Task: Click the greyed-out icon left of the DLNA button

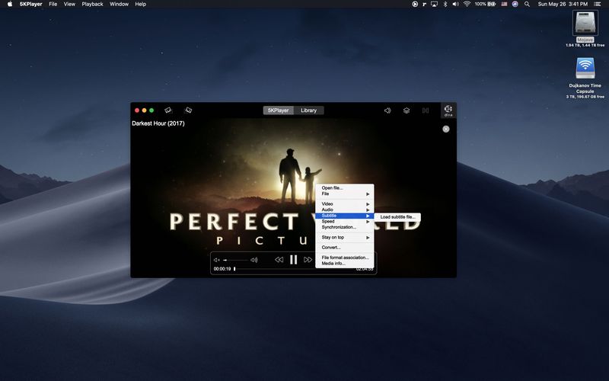Action: (x=426, y=110)
